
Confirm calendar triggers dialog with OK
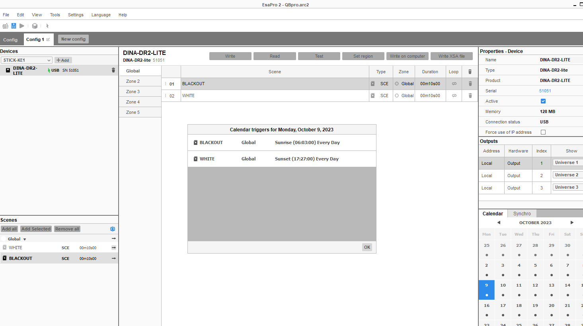click(367, 247)
